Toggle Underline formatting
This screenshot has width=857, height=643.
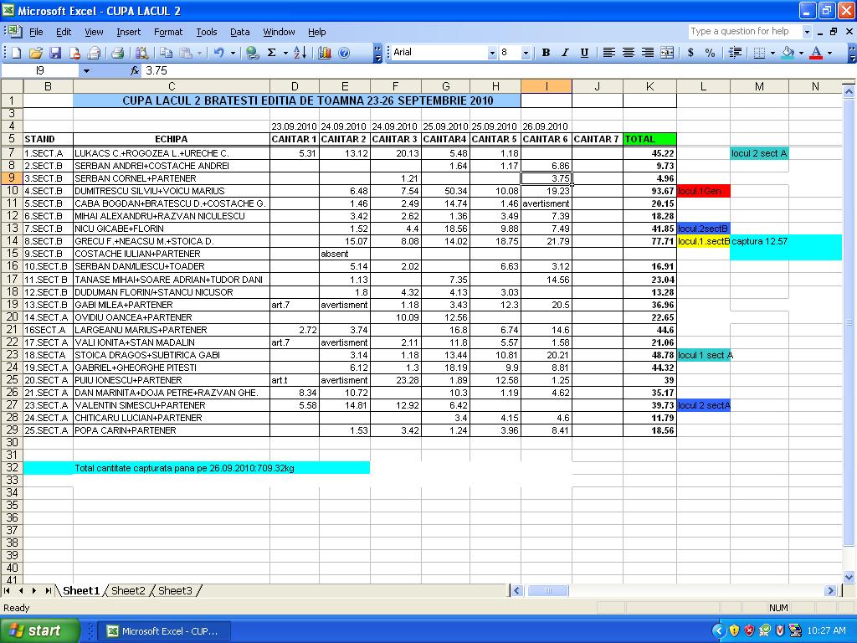584,53
